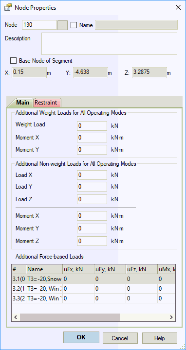The height and width of the screenshot is (350, 186).
Task: Click the Moment Z input field
Action: pos(92,241)
